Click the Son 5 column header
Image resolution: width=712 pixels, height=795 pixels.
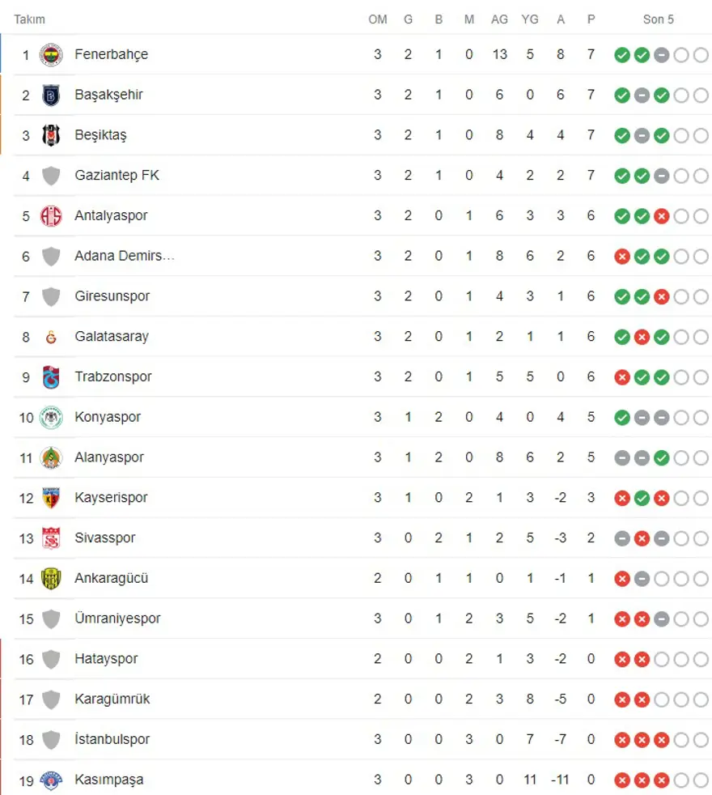658,19
